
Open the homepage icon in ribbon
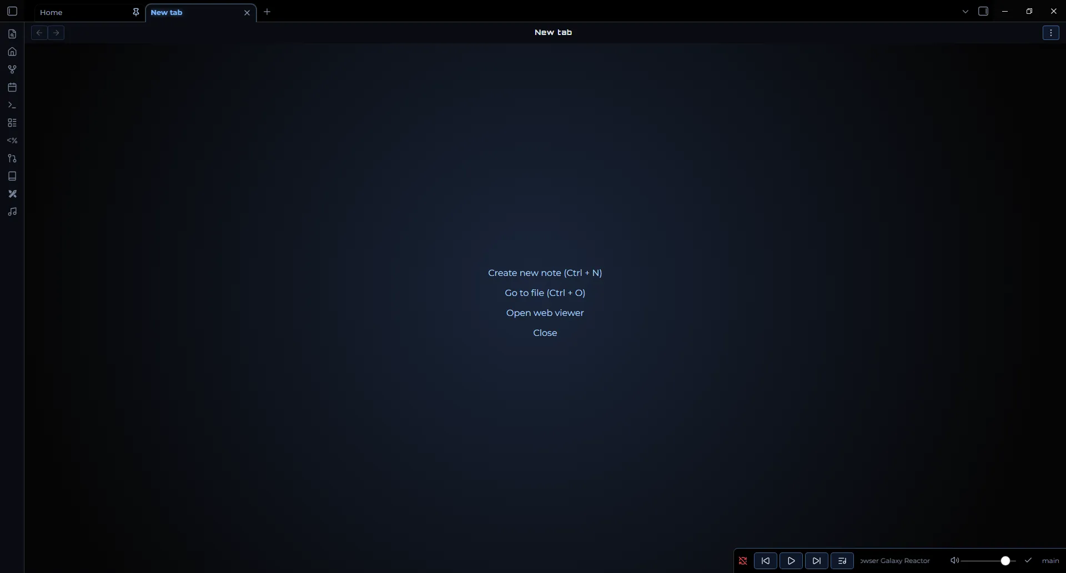tap(12, 52)
